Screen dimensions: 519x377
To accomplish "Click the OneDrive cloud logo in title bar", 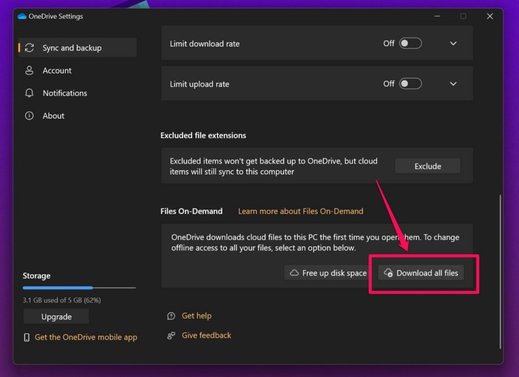I will [x=21, y=16].
